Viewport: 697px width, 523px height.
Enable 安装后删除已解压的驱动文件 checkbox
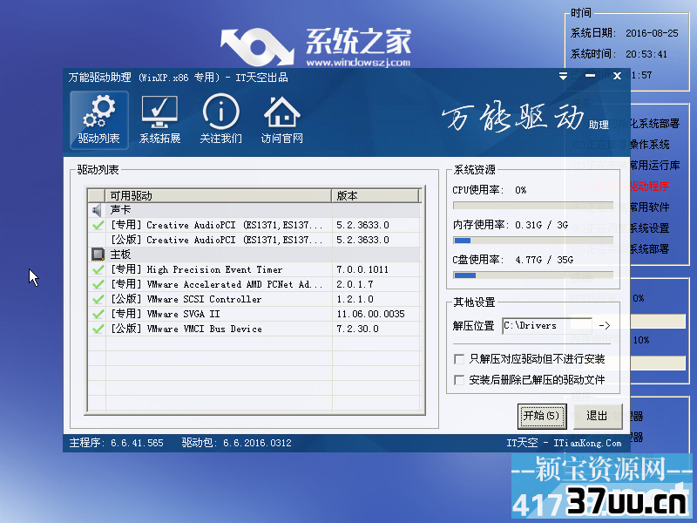coord(459,380)
